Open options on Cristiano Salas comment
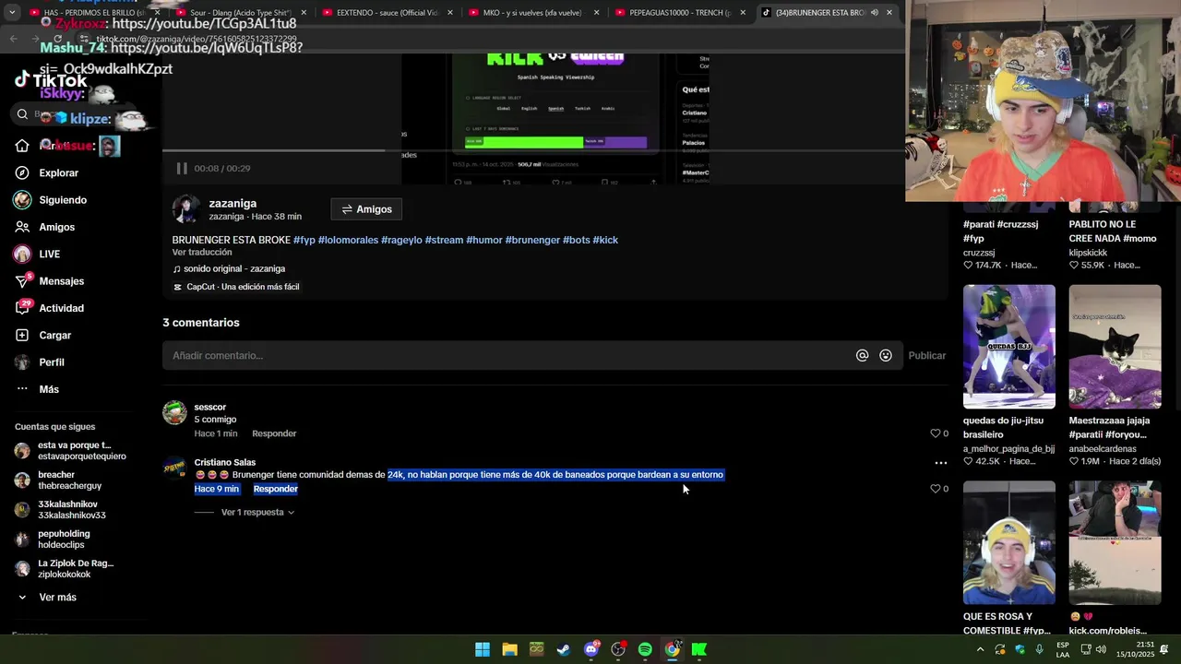Image resolution: width=1181 pixels, height=664 pixels. click(940, 463)
